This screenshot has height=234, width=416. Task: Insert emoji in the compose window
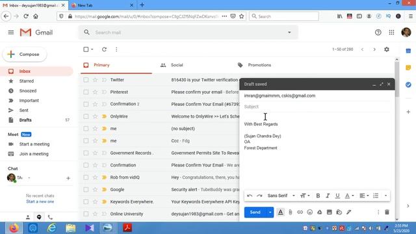coord(309,212)
